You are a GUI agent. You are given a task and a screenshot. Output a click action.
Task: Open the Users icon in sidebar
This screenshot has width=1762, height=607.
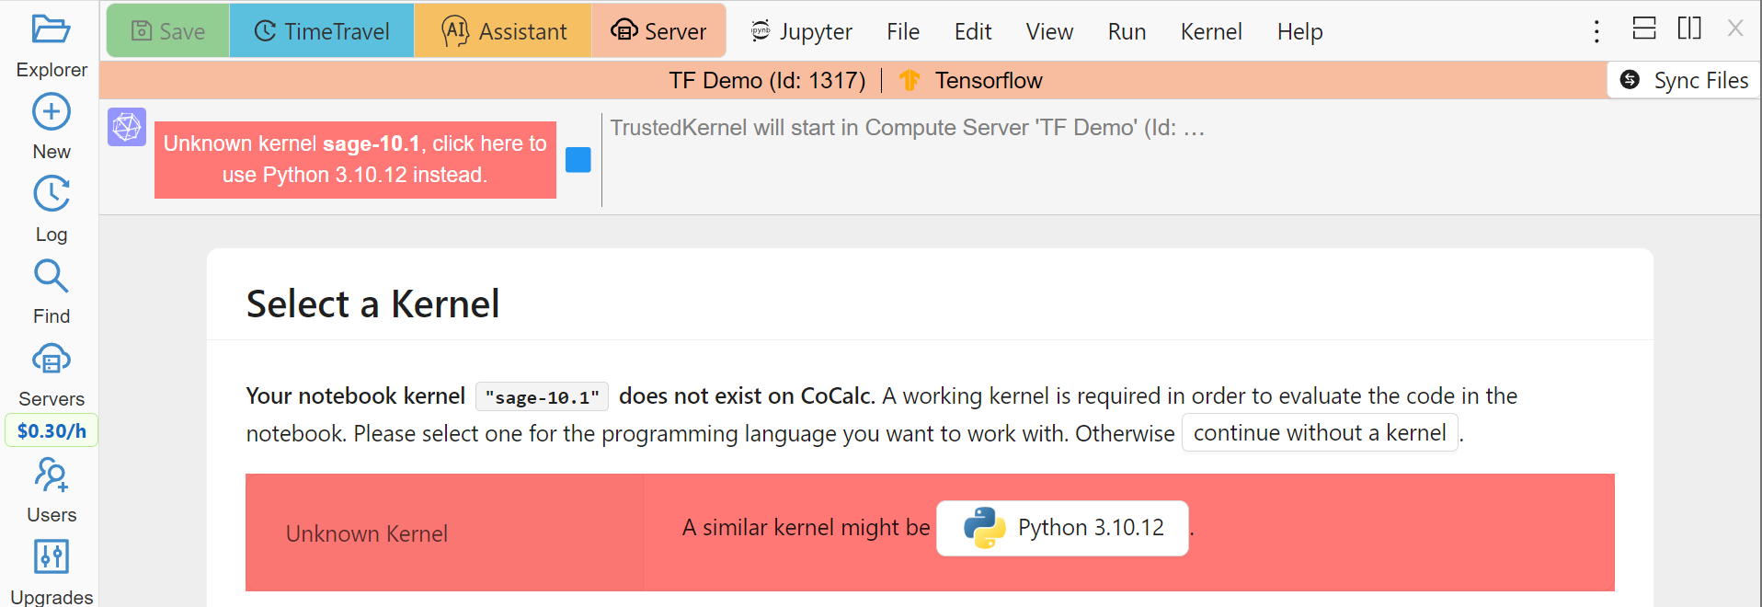pos(51,475)
